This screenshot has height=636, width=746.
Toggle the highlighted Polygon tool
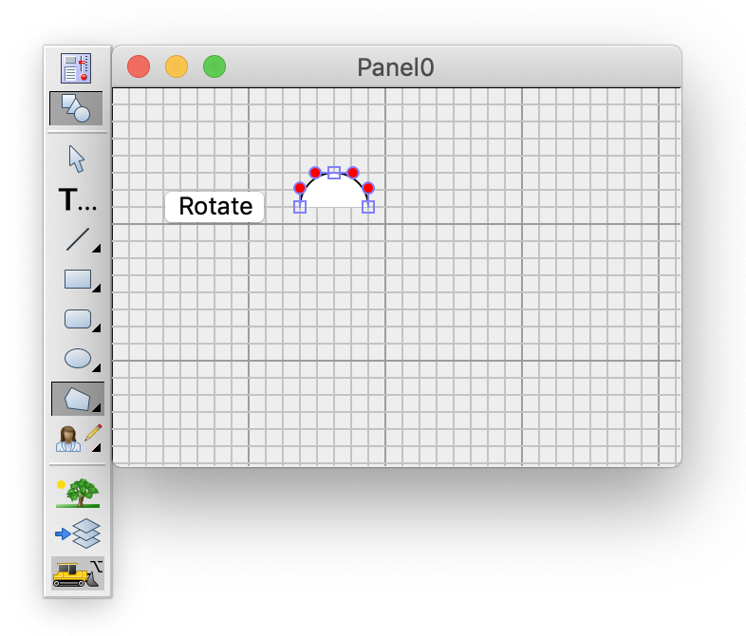pos(77,399)
